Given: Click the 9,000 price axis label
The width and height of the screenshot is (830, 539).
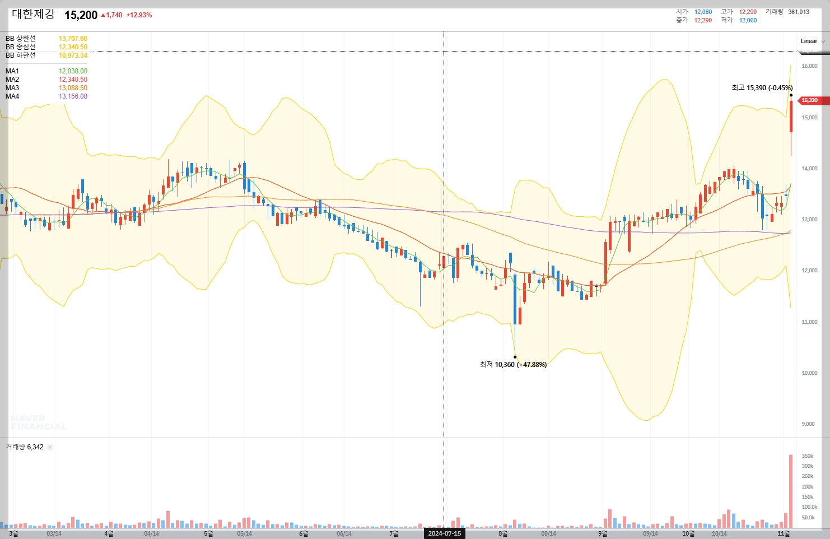Looking at the screenshot, I should 808,424.
